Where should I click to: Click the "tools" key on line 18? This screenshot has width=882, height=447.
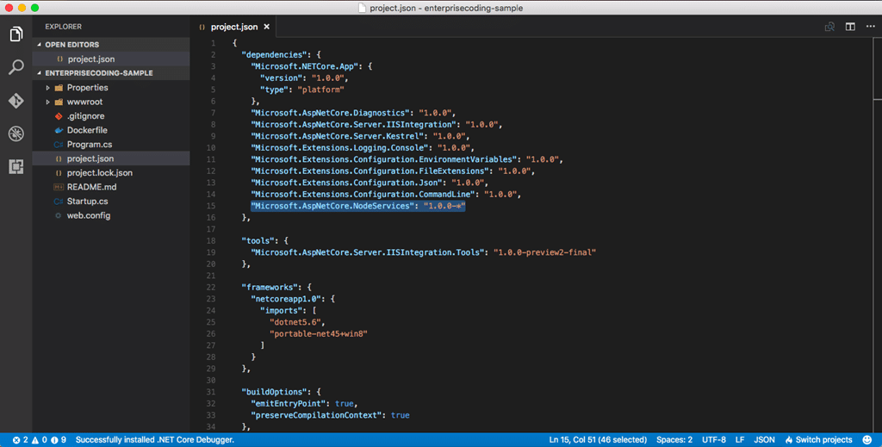258,240
